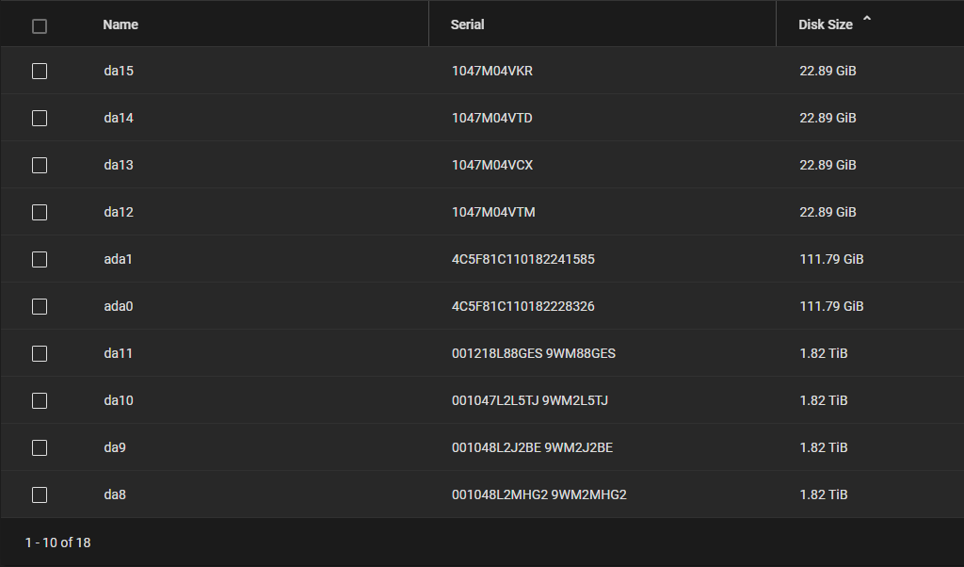Tick the checkbox for da11
This screenshot has height=567, width=964.
40,353
